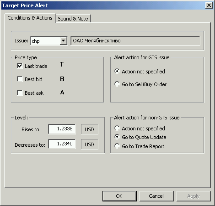Open the Issue dropdown arrow
The height and width of the screenshot is (206, 215).
click(x=63, y=41)
